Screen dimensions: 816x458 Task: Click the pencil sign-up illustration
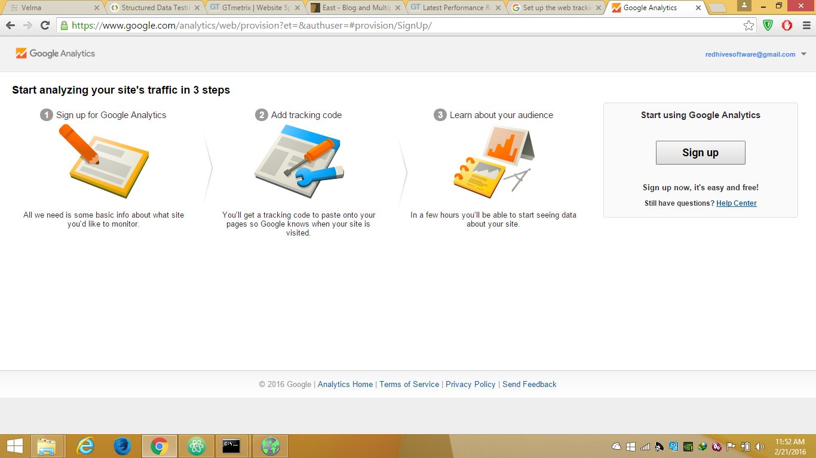(103, 162)
